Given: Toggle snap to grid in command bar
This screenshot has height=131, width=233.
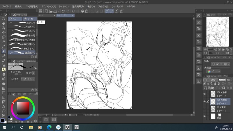Looking at the screenshot, I should (116, 11).
